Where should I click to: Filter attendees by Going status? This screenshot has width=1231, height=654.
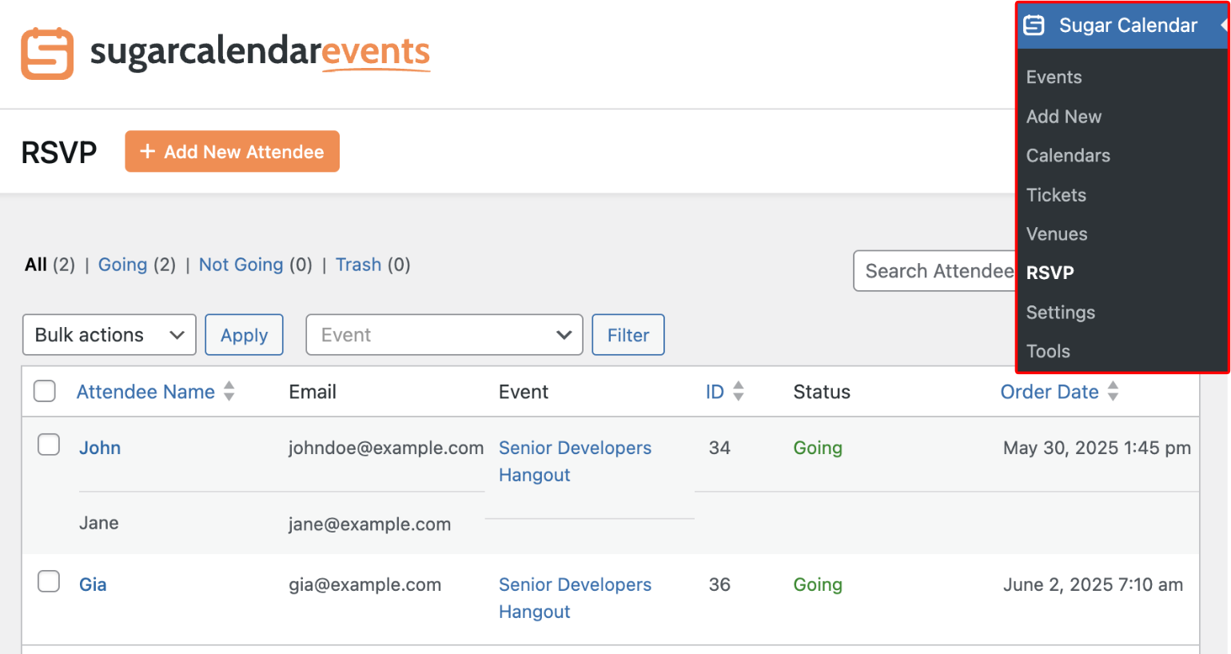click(122, 265)
